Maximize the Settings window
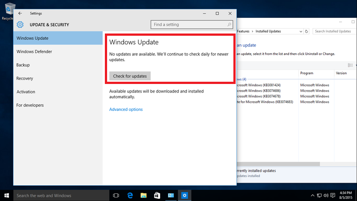 217,13
